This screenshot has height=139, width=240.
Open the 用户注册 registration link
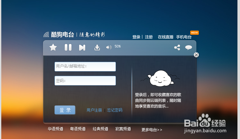click(x=94, y=110)
